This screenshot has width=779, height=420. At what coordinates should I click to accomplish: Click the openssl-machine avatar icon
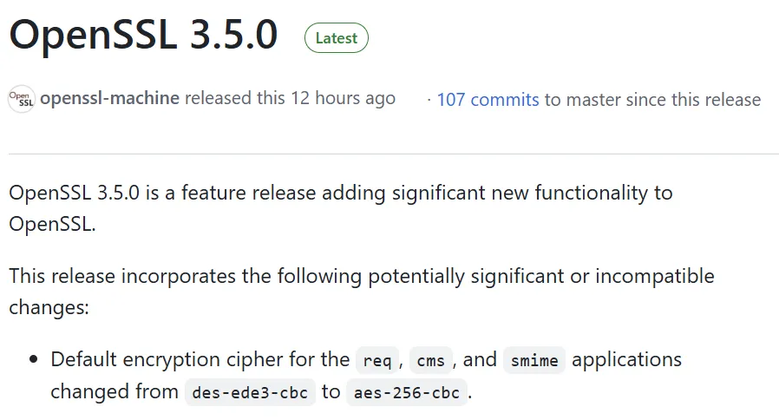[x=21, y=99]
